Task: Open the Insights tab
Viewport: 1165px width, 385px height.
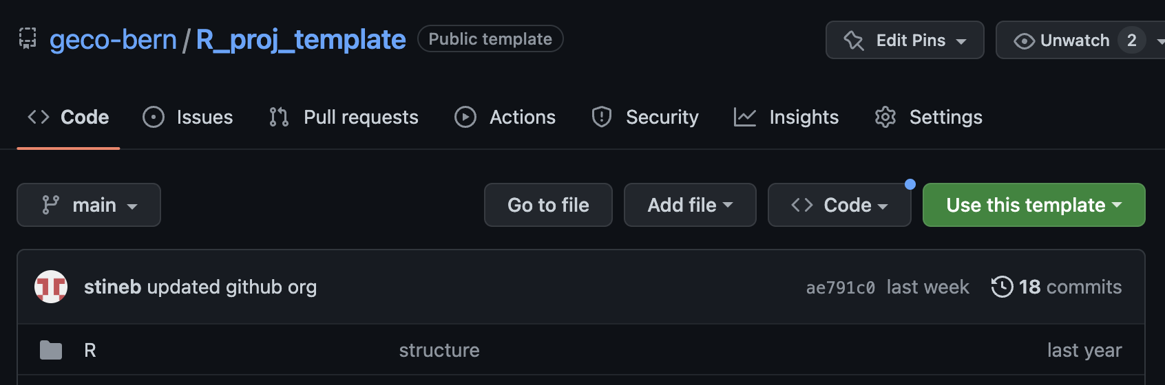Action: (x=786, y=118)
